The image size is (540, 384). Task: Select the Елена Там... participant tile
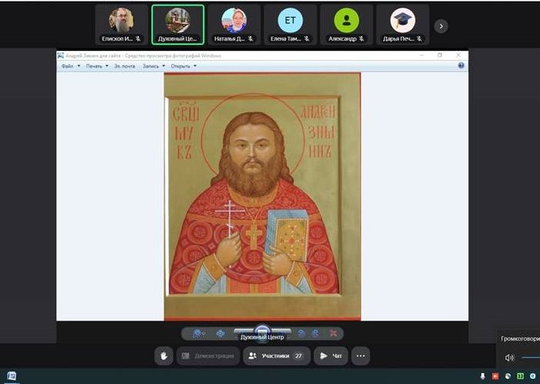coord(290,25)
